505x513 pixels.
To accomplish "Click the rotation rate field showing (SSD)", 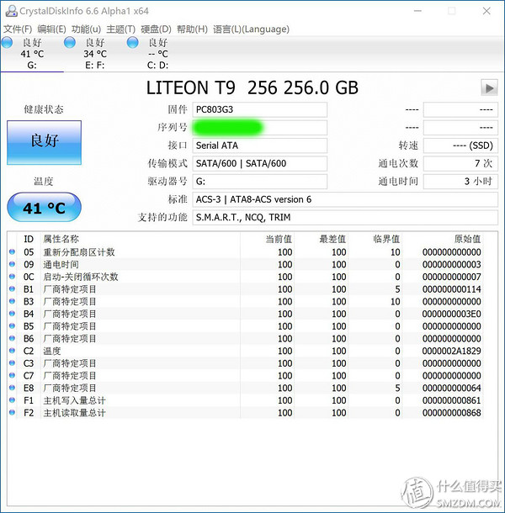I will coord(460,145).
